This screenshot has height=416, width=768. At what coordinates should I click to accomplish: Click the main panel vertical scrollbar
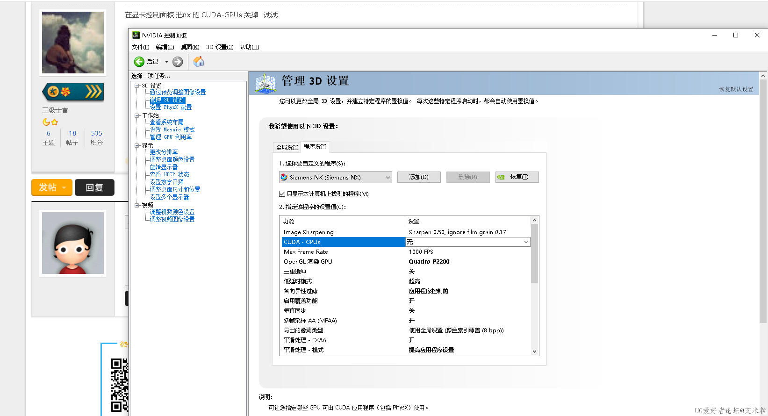763,201
